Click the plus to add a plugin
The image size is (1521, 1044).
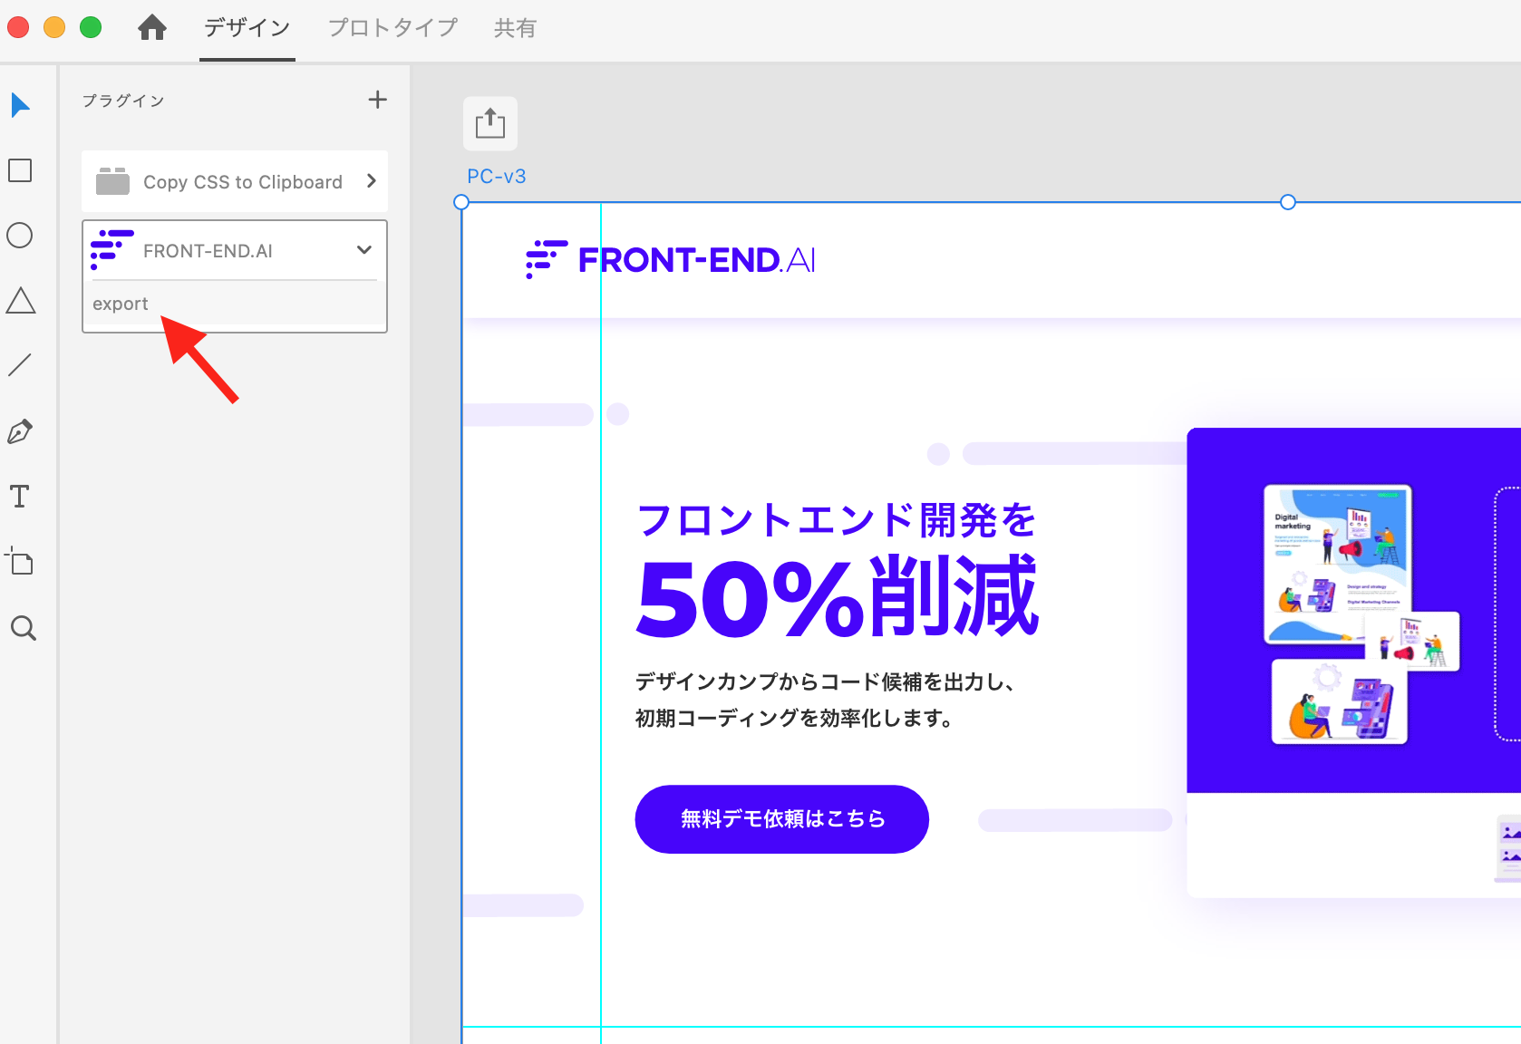377,100
